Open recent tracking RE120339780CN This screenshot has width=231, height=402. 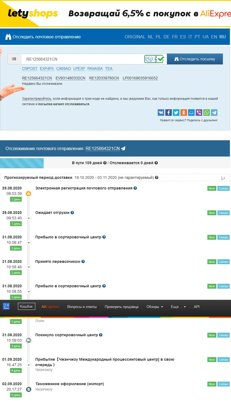(104, 78)
